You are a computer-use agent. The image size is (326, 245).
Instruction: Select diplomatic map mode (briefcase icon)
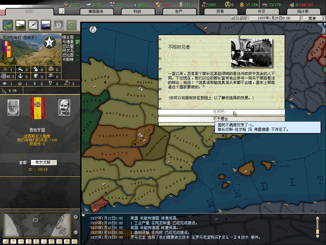(67, 241)
